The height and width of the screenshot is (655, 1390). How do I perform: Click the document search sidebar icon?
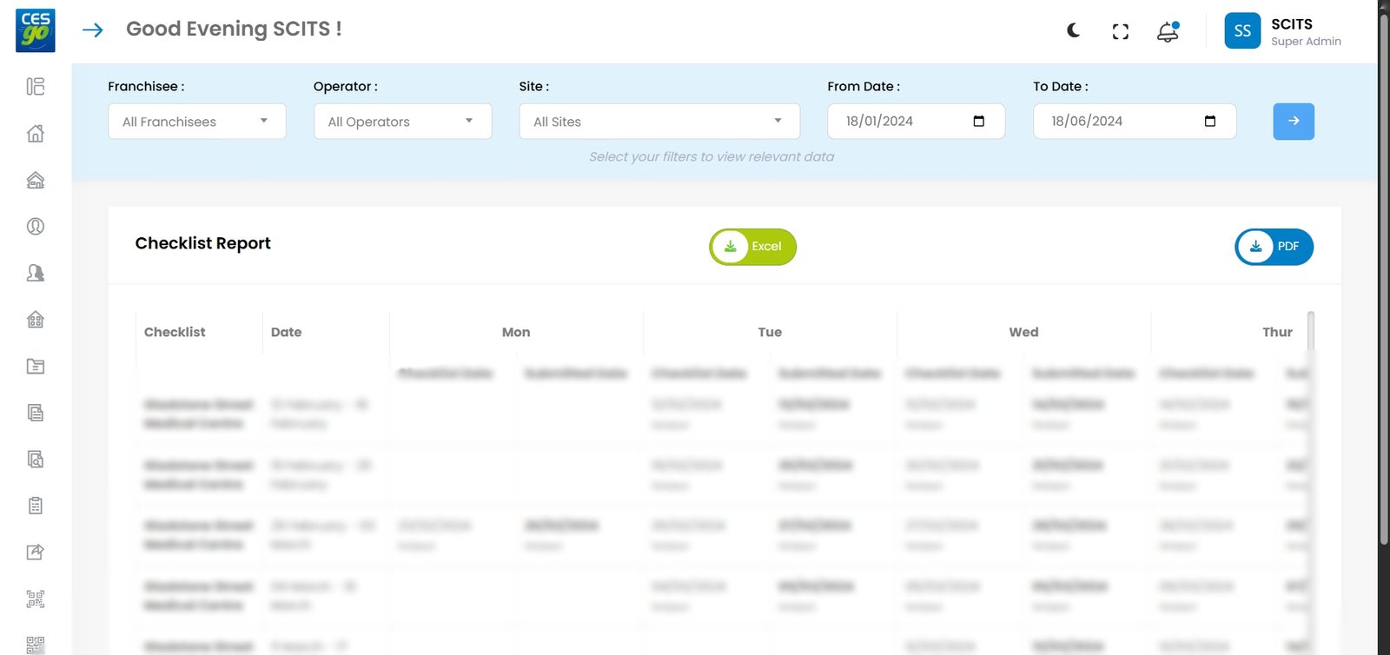pyautogui.click(x=36, y=459)
